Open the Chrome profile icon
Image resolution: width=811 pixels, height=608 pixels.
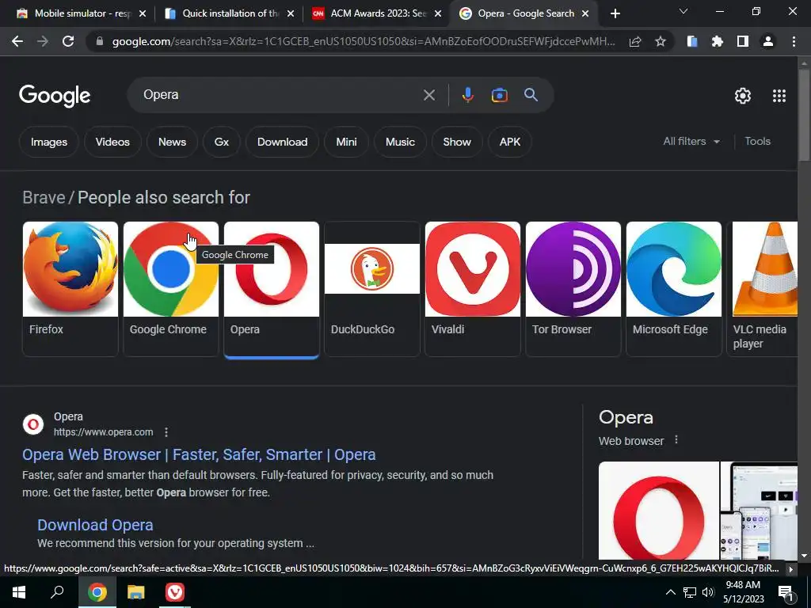coord(768,41)
